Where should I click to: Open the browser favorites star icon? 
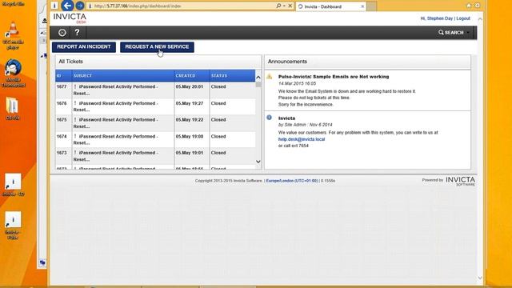[469, 6]
